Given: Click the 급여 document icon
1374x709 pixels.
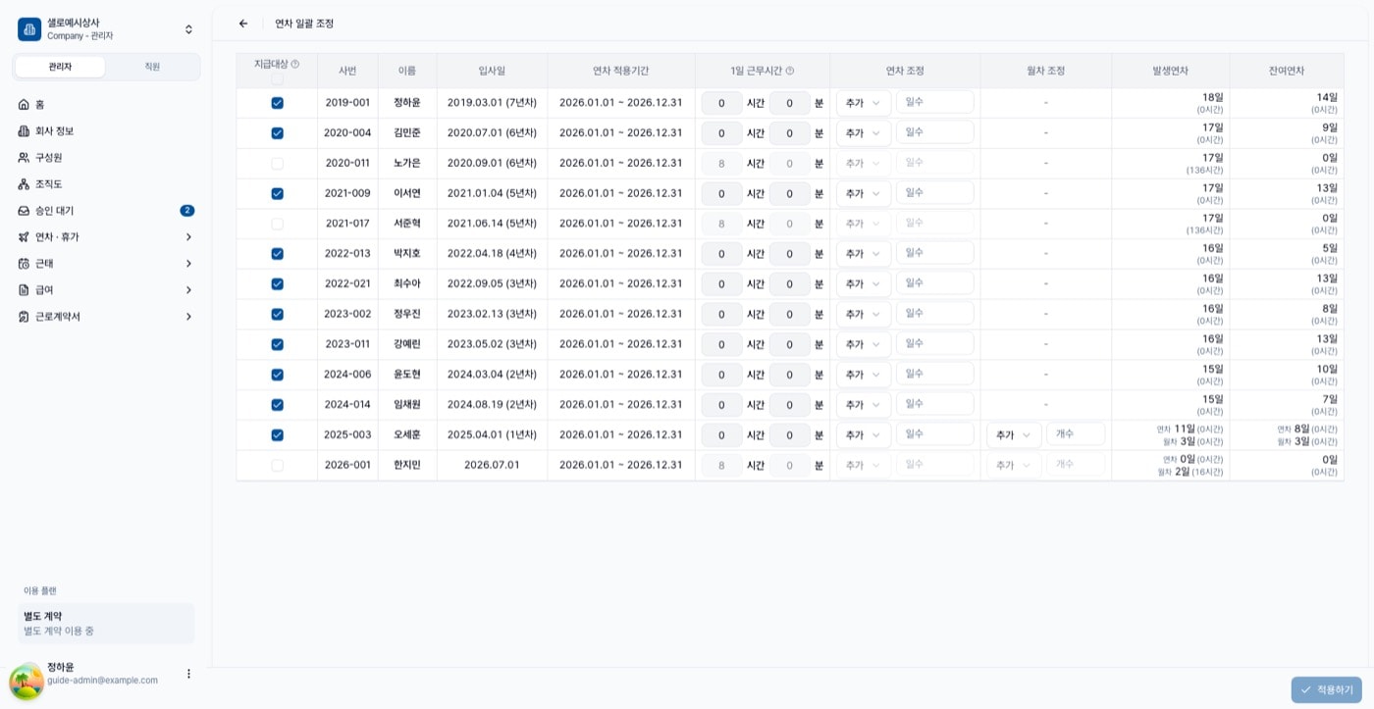Looking at the screenshot, I should coord(25,289).
